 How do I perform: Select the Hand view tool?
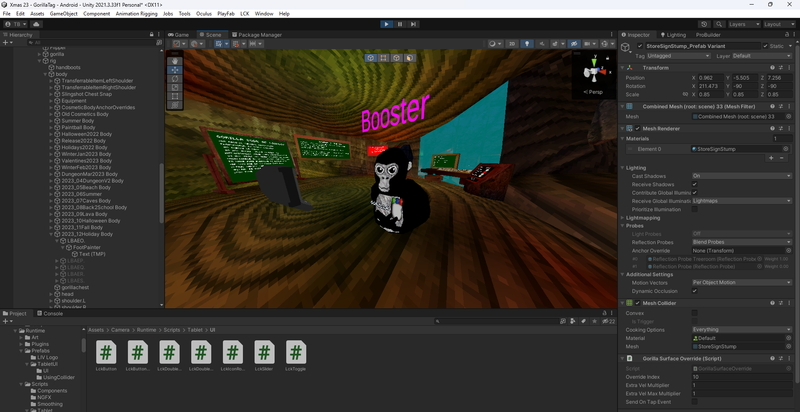(175, 61)
